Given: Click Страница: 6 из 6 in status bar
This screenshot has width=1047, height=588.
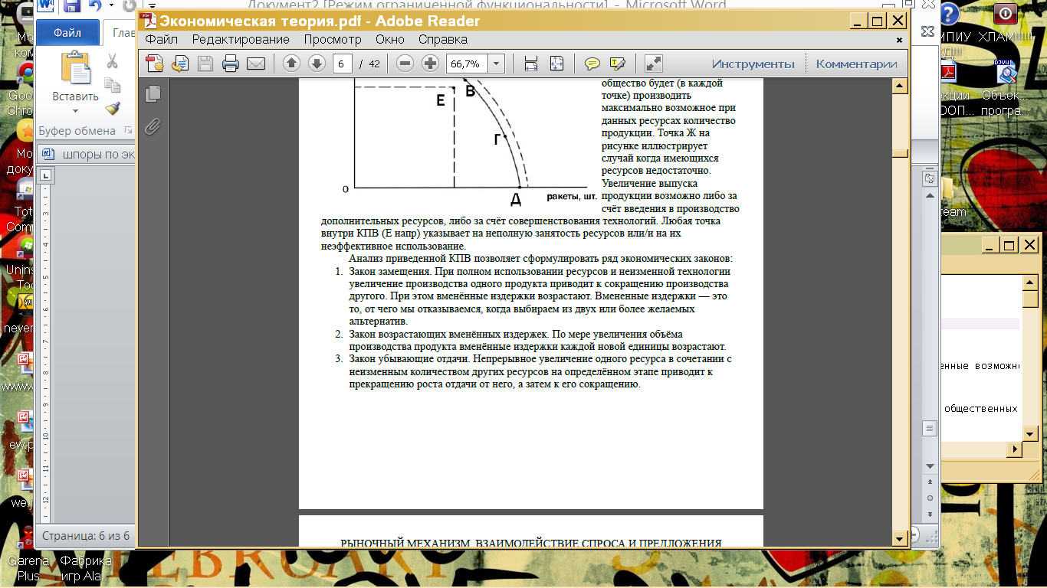Looking at the screenshot, I should 86,536.
